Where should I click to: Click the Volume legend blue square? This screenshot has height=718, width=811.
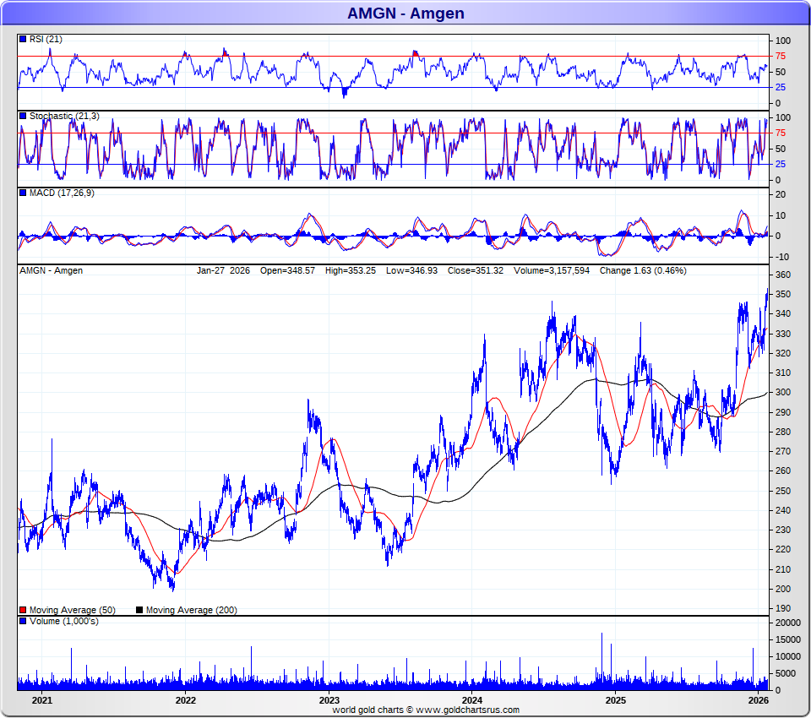tap(23, 621)
